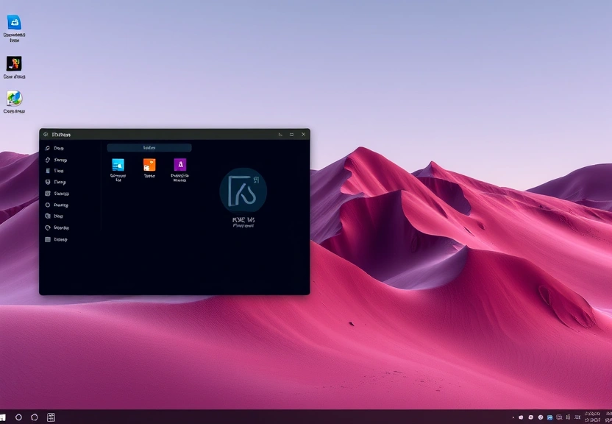The height and width of the screenshot is (424, 612).
Task: Open the notification area at the taskbar corner
Action: (x=608, y=417)
